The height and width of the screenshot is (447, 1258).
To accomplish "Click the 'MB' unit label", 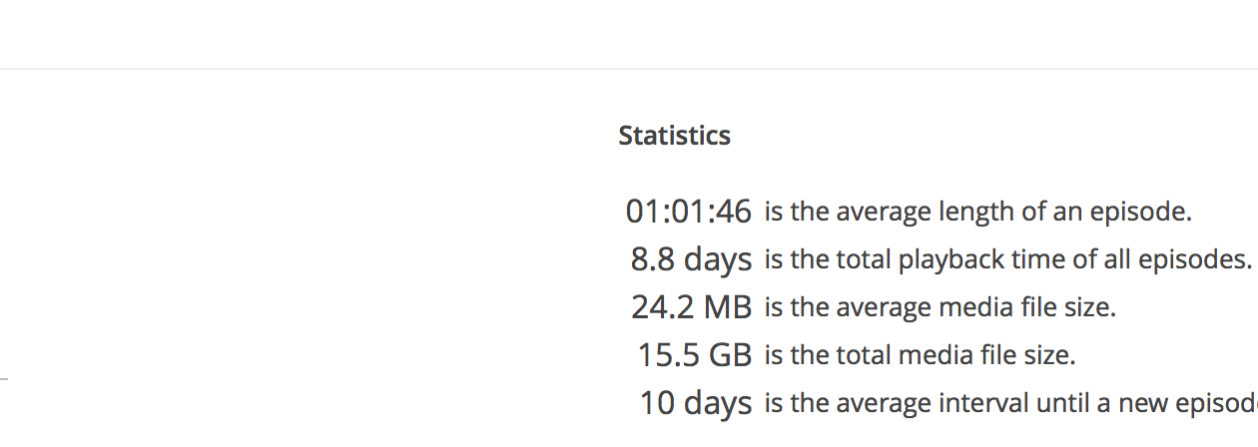I will coord(727,307).
